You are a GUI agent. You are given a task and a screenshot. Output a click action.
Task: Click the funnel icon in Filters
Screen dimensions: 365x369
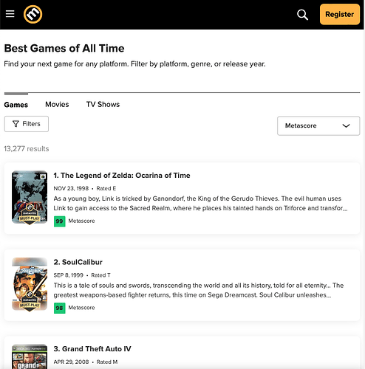(x=16, y=124)
